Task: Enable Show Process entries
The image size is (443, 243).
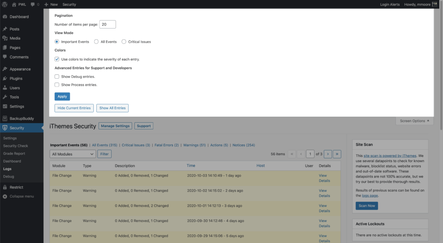Action: (57, 85)
